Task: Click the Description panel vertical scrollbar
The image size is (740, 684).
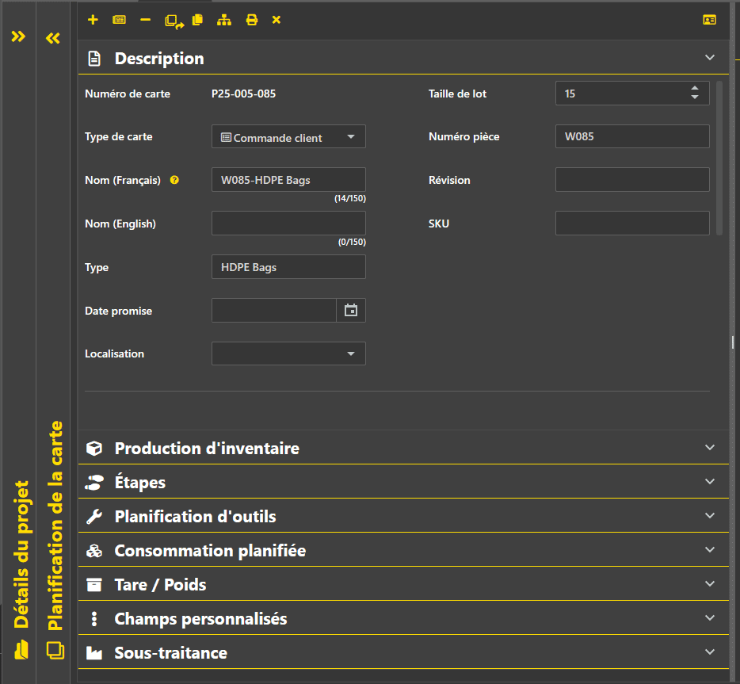Action: [719, 159]
